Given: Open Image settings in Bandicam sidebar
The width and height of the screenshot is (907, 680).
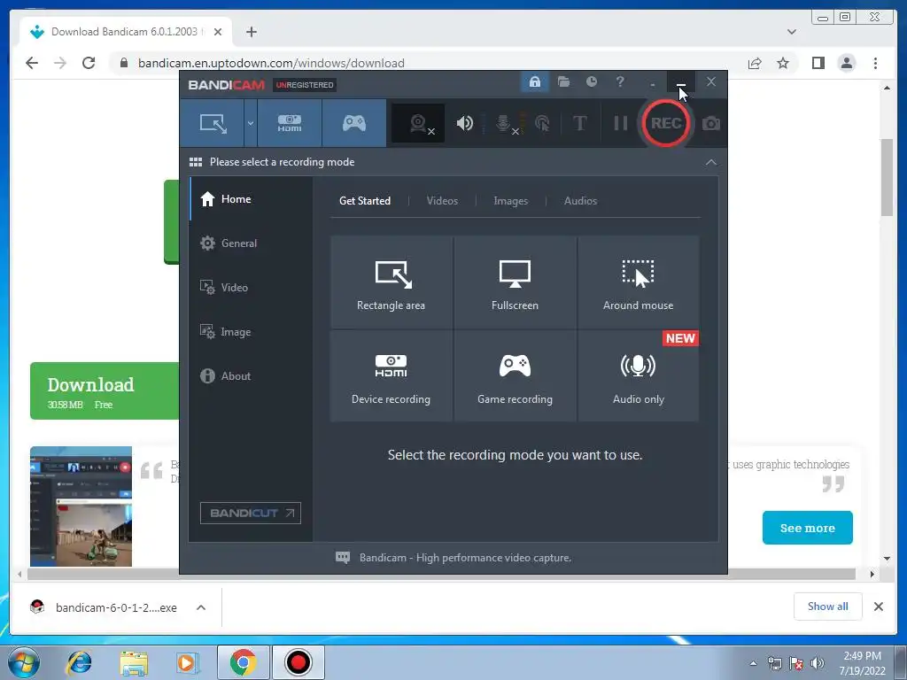Looking at the screenshot, I should [x=251, y=332].
